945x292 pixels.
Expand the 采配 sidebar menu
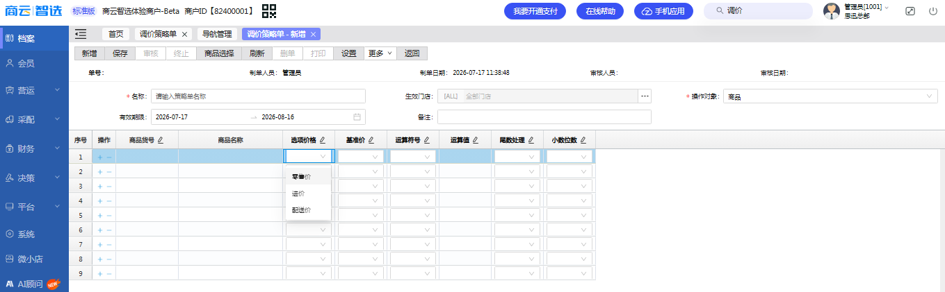click(34, 119)
